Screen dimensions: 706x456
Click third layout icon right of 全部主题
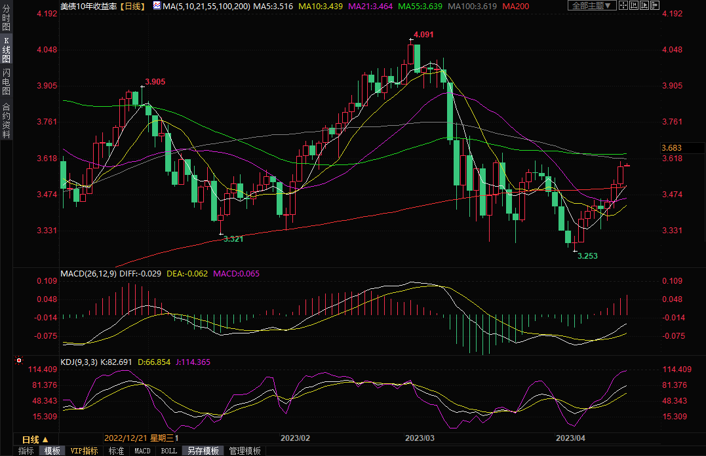click(x=646, y=6)
